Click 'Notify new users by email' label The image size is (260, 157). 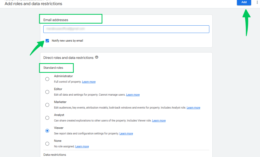click(x=67, y=41)
